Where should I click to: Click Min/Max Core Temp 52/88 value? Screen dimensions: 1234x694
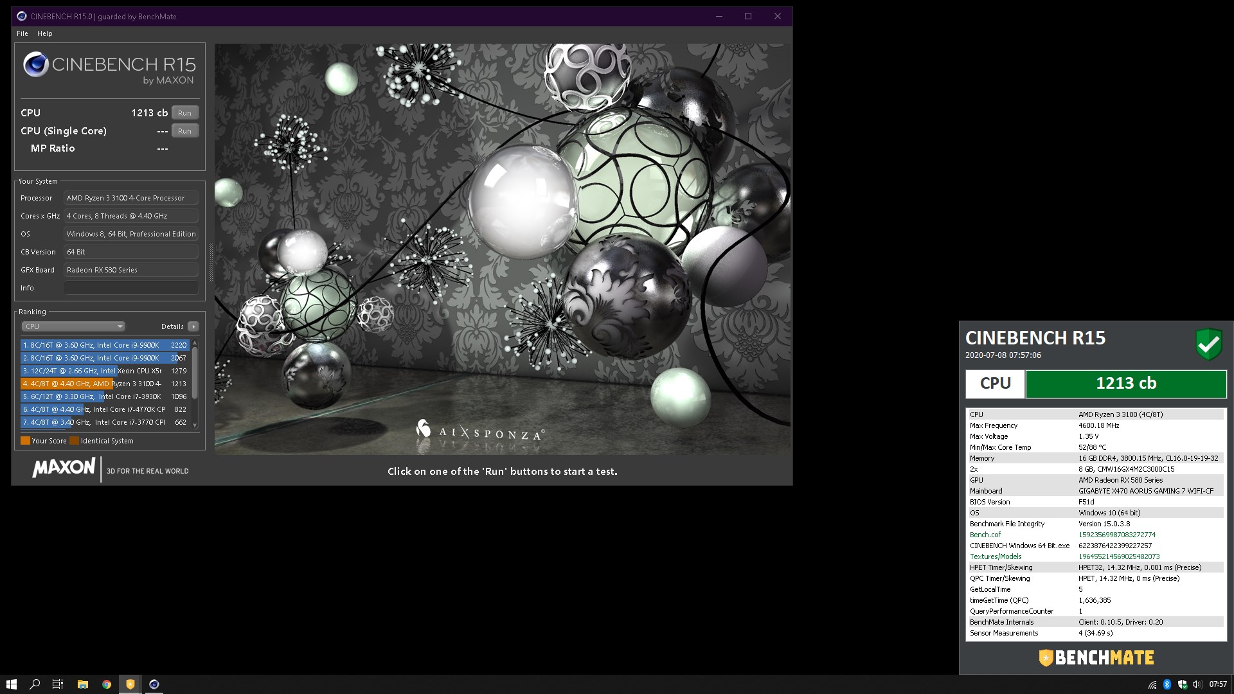(x=1093, y=447)
